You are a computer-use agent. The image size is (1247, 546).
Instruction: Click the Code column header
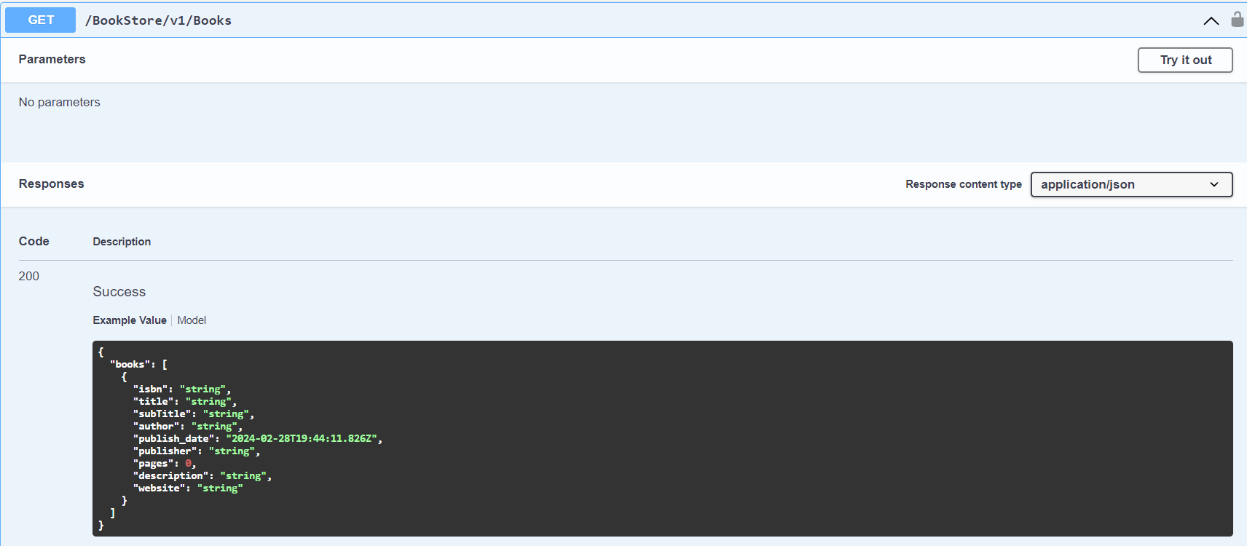(34, 241)
